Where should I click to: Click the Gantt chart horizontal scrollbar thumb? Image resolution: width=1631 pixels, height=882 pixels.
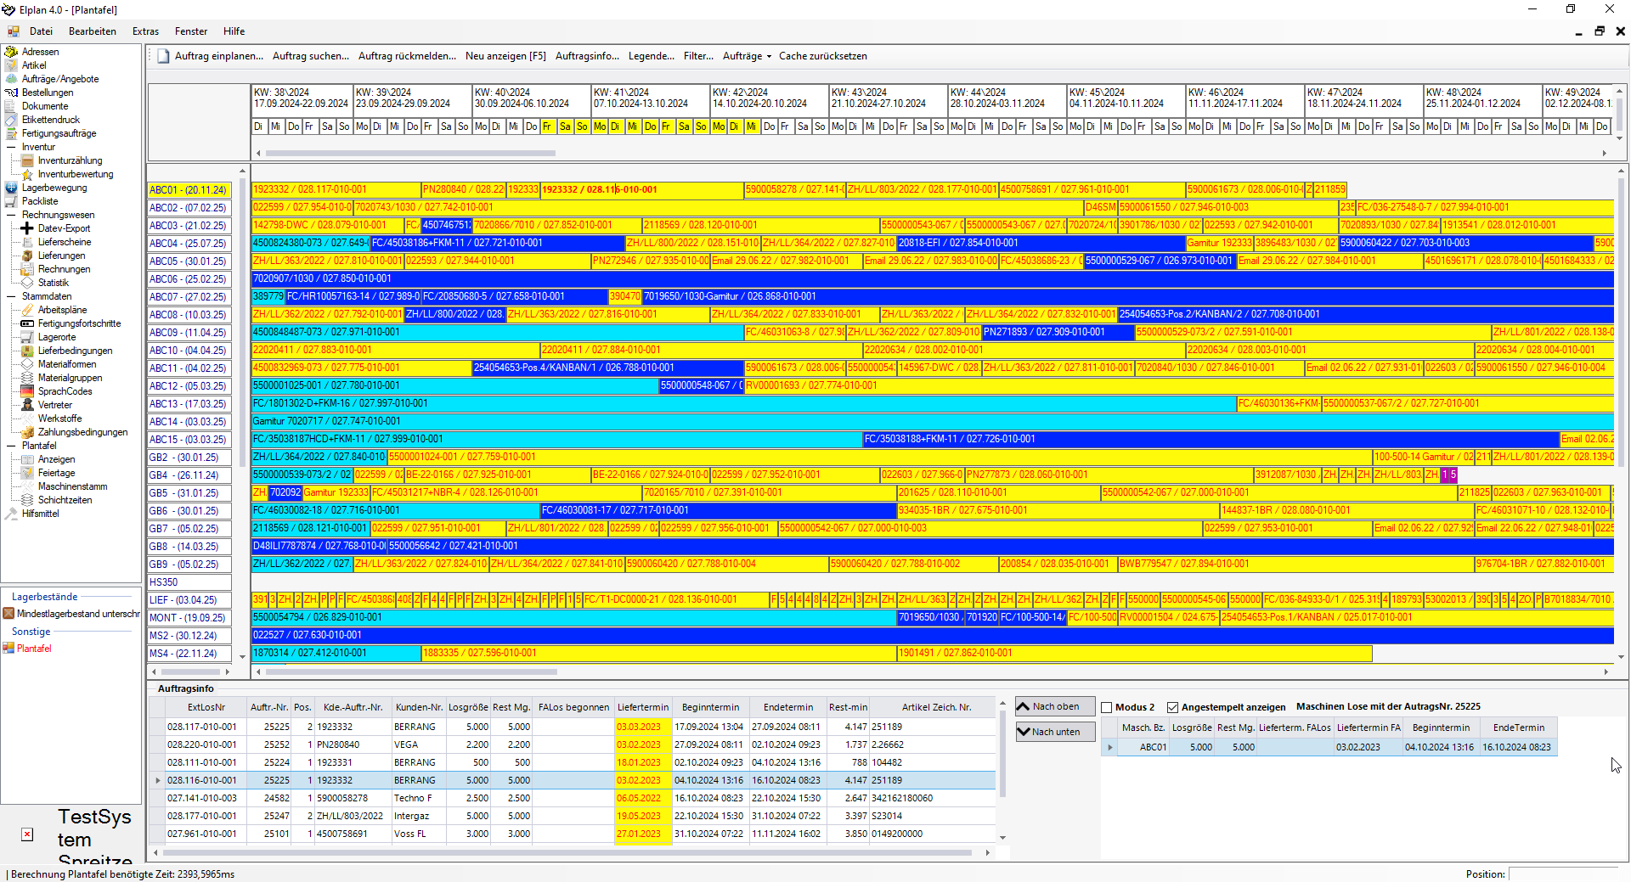coord(412,671)
